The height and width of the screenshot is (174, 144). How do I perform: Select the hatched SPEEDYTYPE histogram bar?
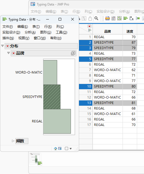pos(52,97)
